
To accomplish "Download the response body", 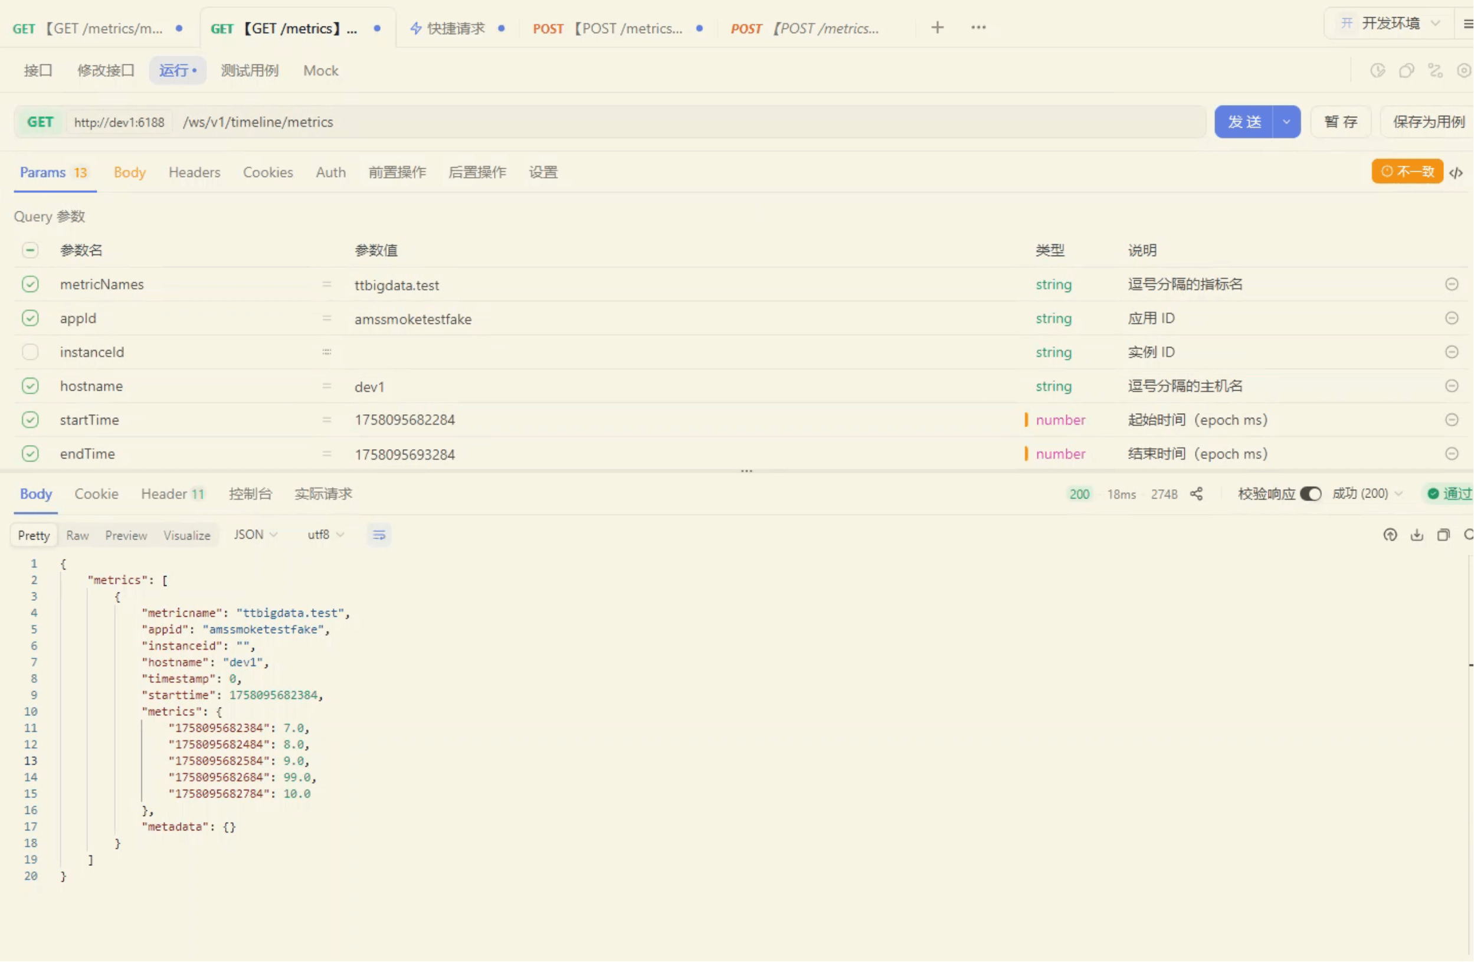I will [x=1416, y=535].
